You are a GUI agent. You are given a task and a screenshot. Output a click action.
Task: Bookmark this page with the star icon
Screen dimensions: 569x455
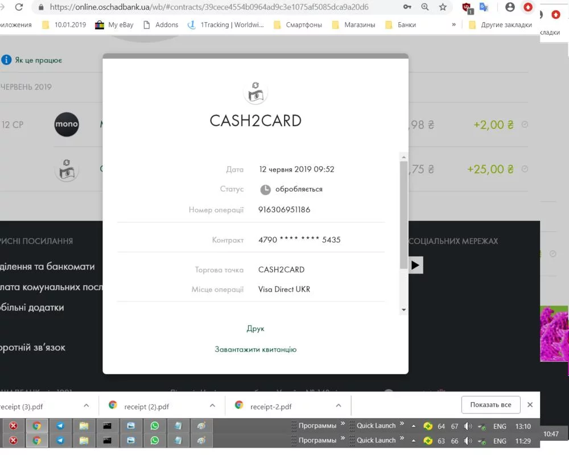443,7
